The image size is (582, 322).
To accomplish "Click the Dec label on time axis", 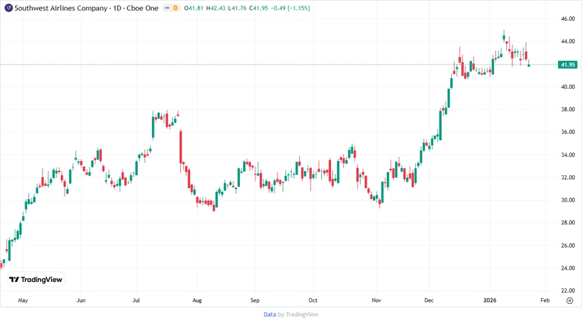I will (429, 300).
